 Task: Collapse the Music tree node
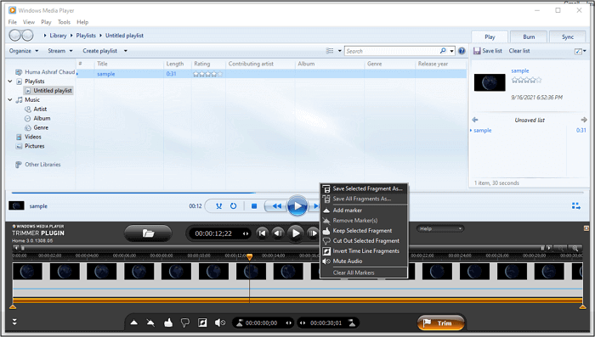[10, 99]
